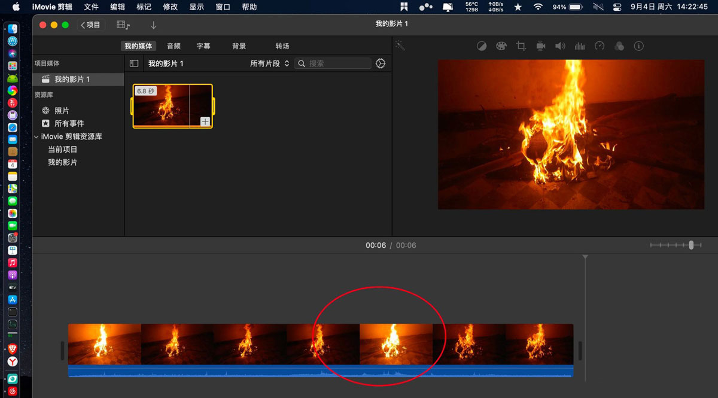The height and width of the screenshot is (398, 718).
Task: Open the Apple TV app from the Dock
Action: click(x=12, y=287)
